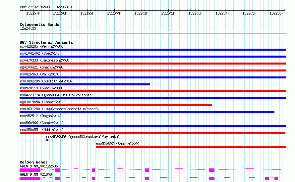Click the 132200k ruler tick label
This screenshot has width=295, height=182.
(114, 13)
